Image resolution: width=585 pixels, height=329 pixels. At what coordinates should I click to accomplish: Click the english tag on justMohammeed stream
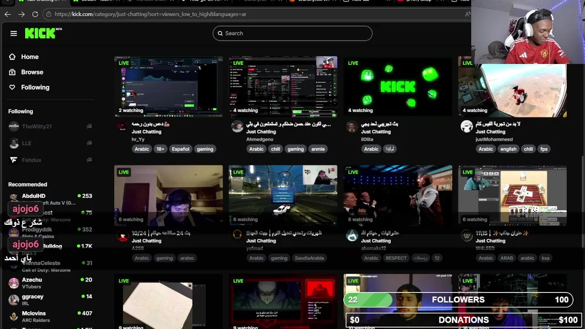click(x=508, y=149)
